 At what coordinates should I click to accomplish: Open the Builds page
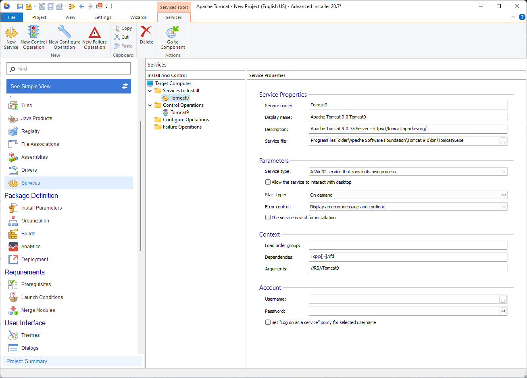pyautogui.click(x=28, y=234)
